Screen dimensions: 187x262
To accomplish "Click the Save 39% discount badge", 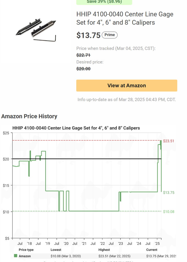I will coord(104,2).
